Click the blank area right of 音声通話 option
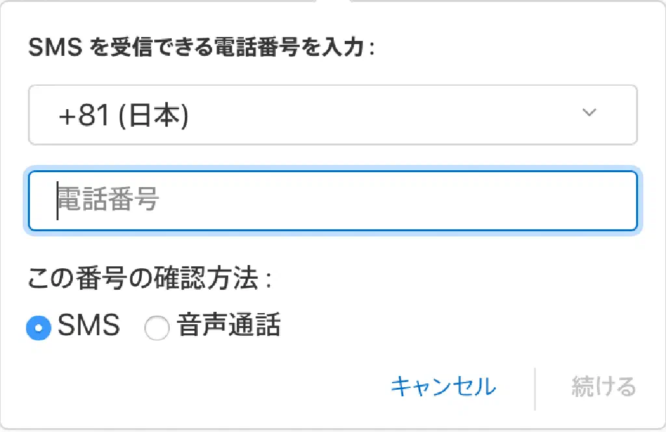The image size is (666, 432). [455, 326]
